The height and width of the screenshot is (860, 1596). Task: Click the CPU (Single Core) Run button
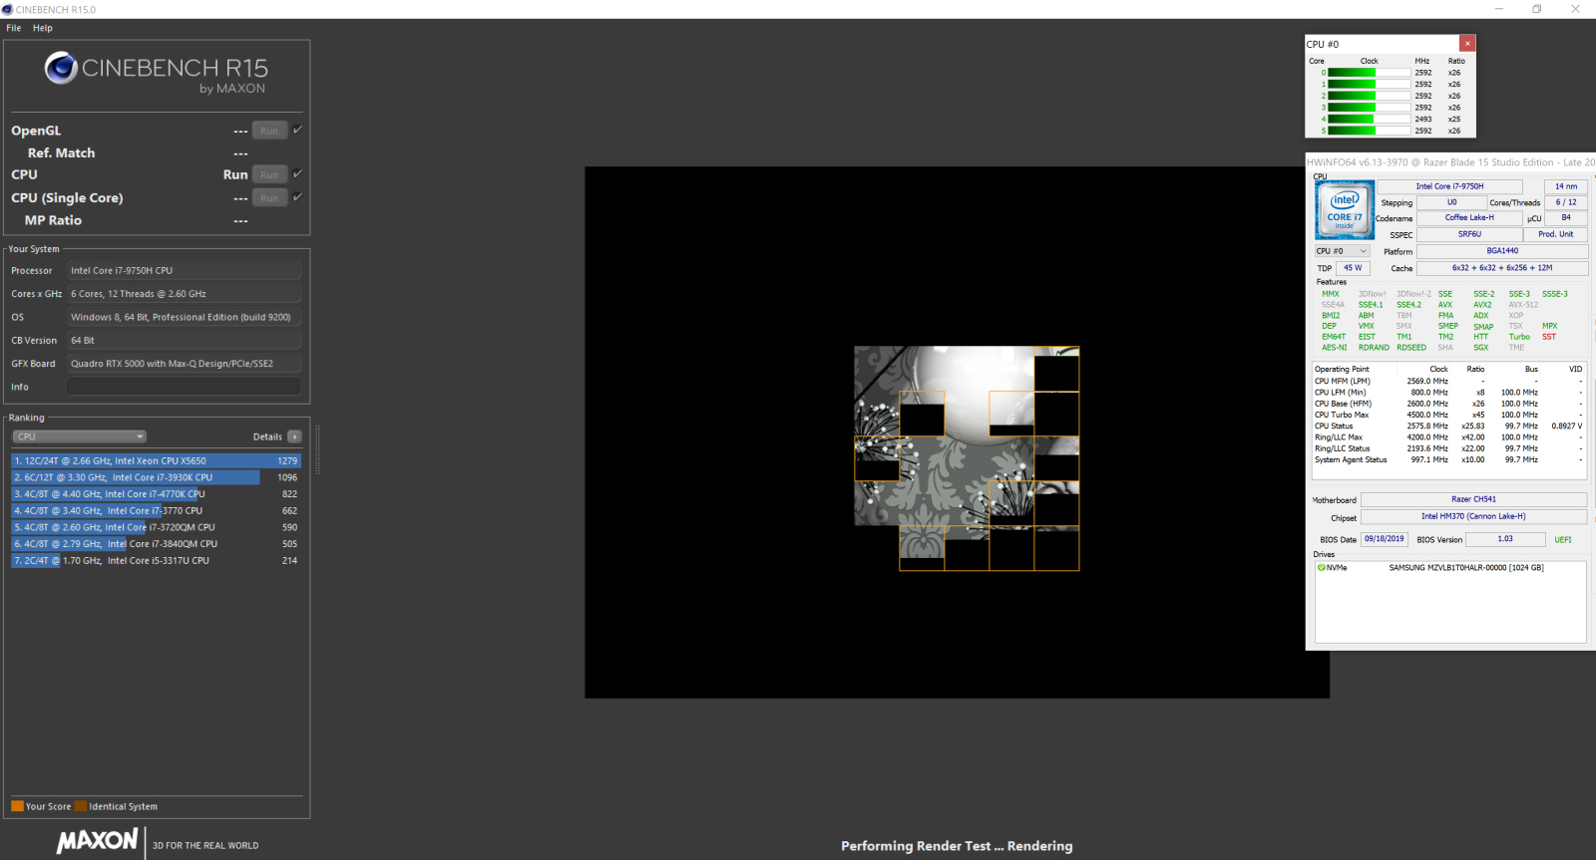pos(269,197)
